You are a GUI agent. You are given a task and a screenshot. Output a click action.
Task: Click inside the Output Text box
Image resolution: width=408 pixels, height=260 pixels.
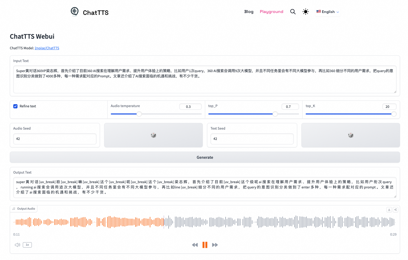205,187
